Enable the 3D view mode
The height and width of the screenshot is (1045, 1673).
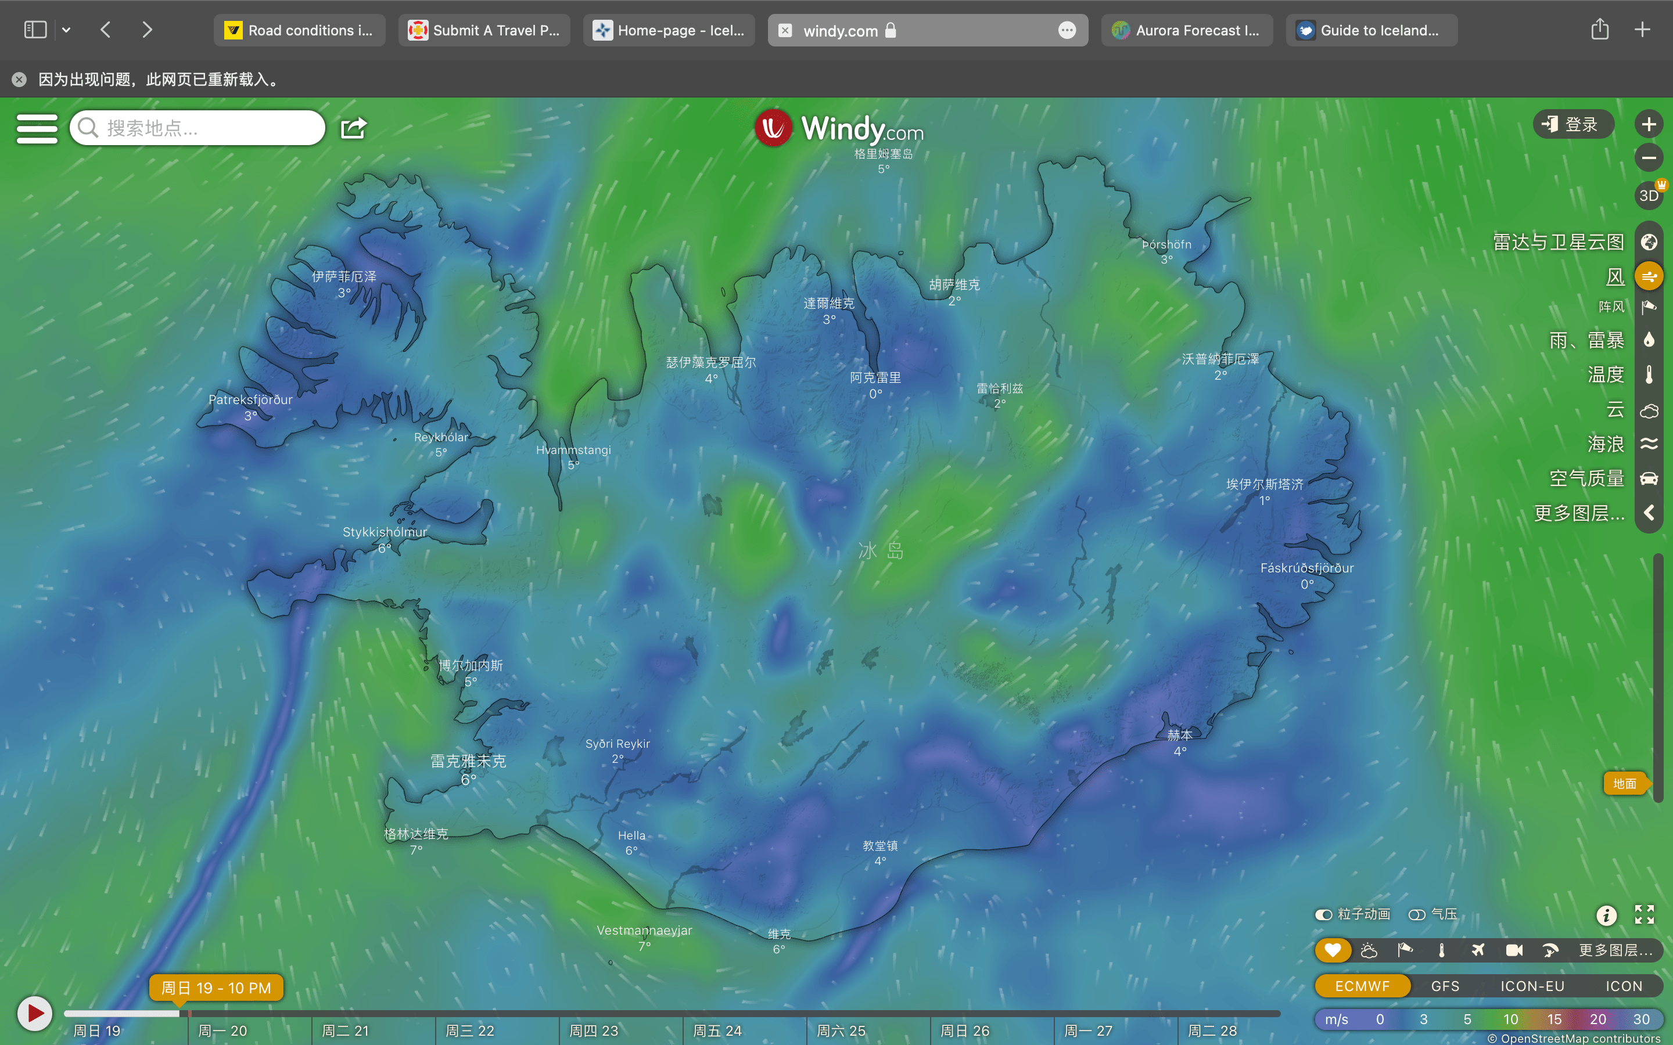(x=1649, y=196)
